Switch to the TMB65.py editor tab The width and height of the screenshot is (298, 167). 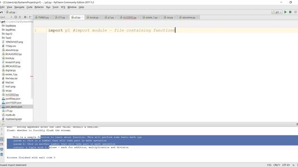click(43, 18)
